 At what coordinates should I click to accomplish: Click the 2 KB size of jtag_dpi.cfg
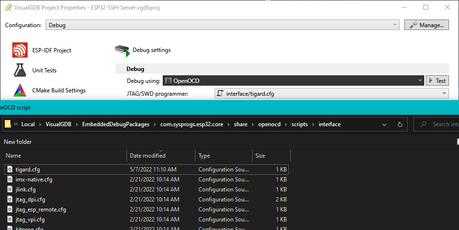(x=281, y=200)
